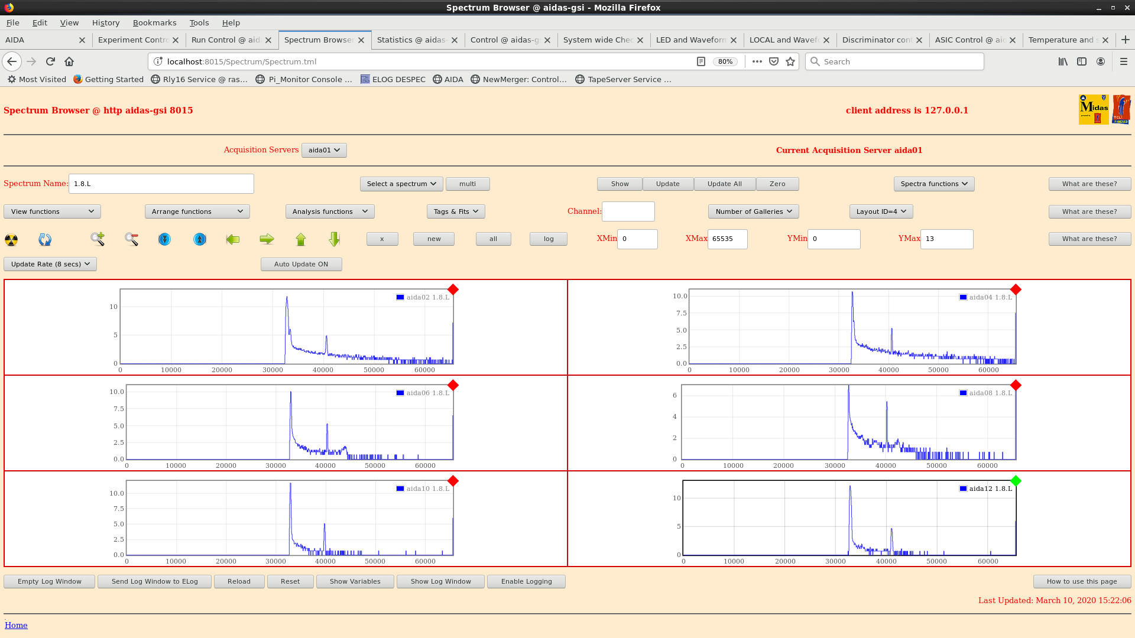This screenshot has width=1135, height=638.
Task: Click the blue circular refresh arrows icon
Action: coord(45,239)
